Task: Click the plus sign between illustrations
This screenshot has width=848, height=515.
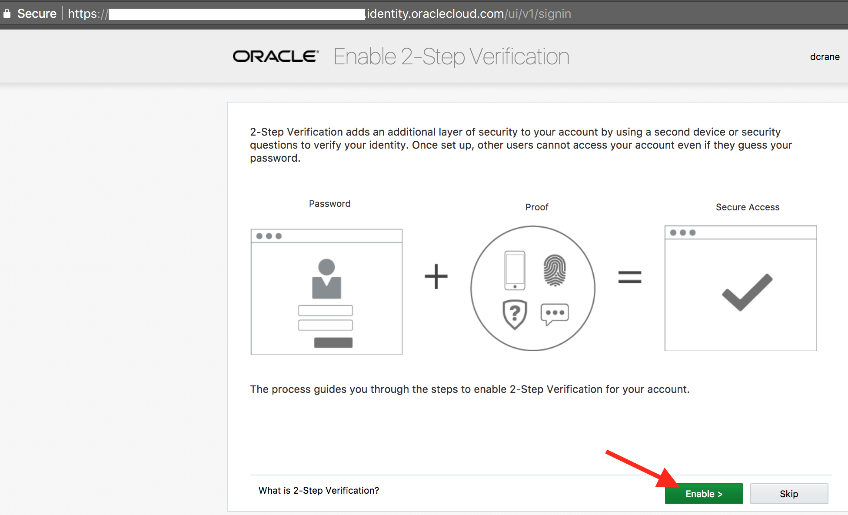Action: point(436,276)
